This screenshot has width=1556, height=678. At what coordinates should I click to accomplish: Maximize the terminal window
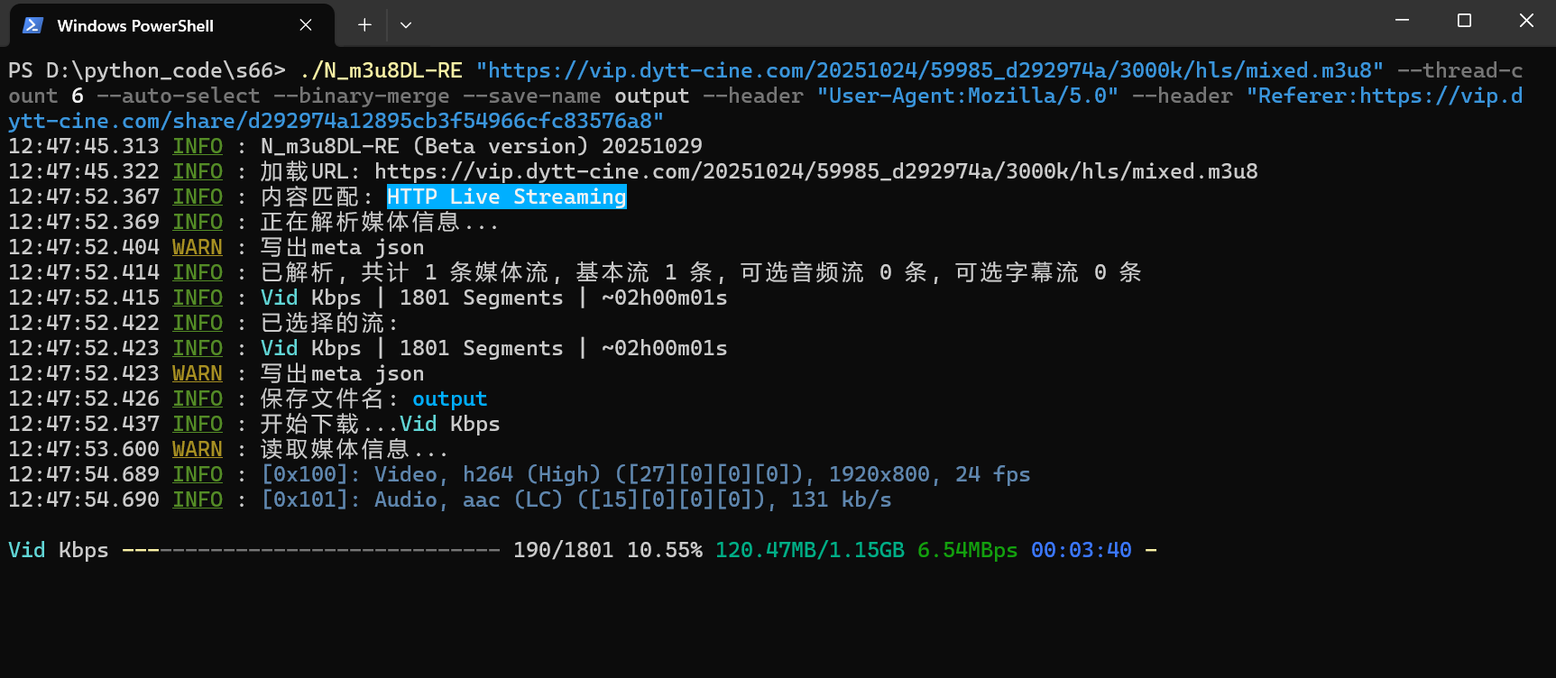1464,20
